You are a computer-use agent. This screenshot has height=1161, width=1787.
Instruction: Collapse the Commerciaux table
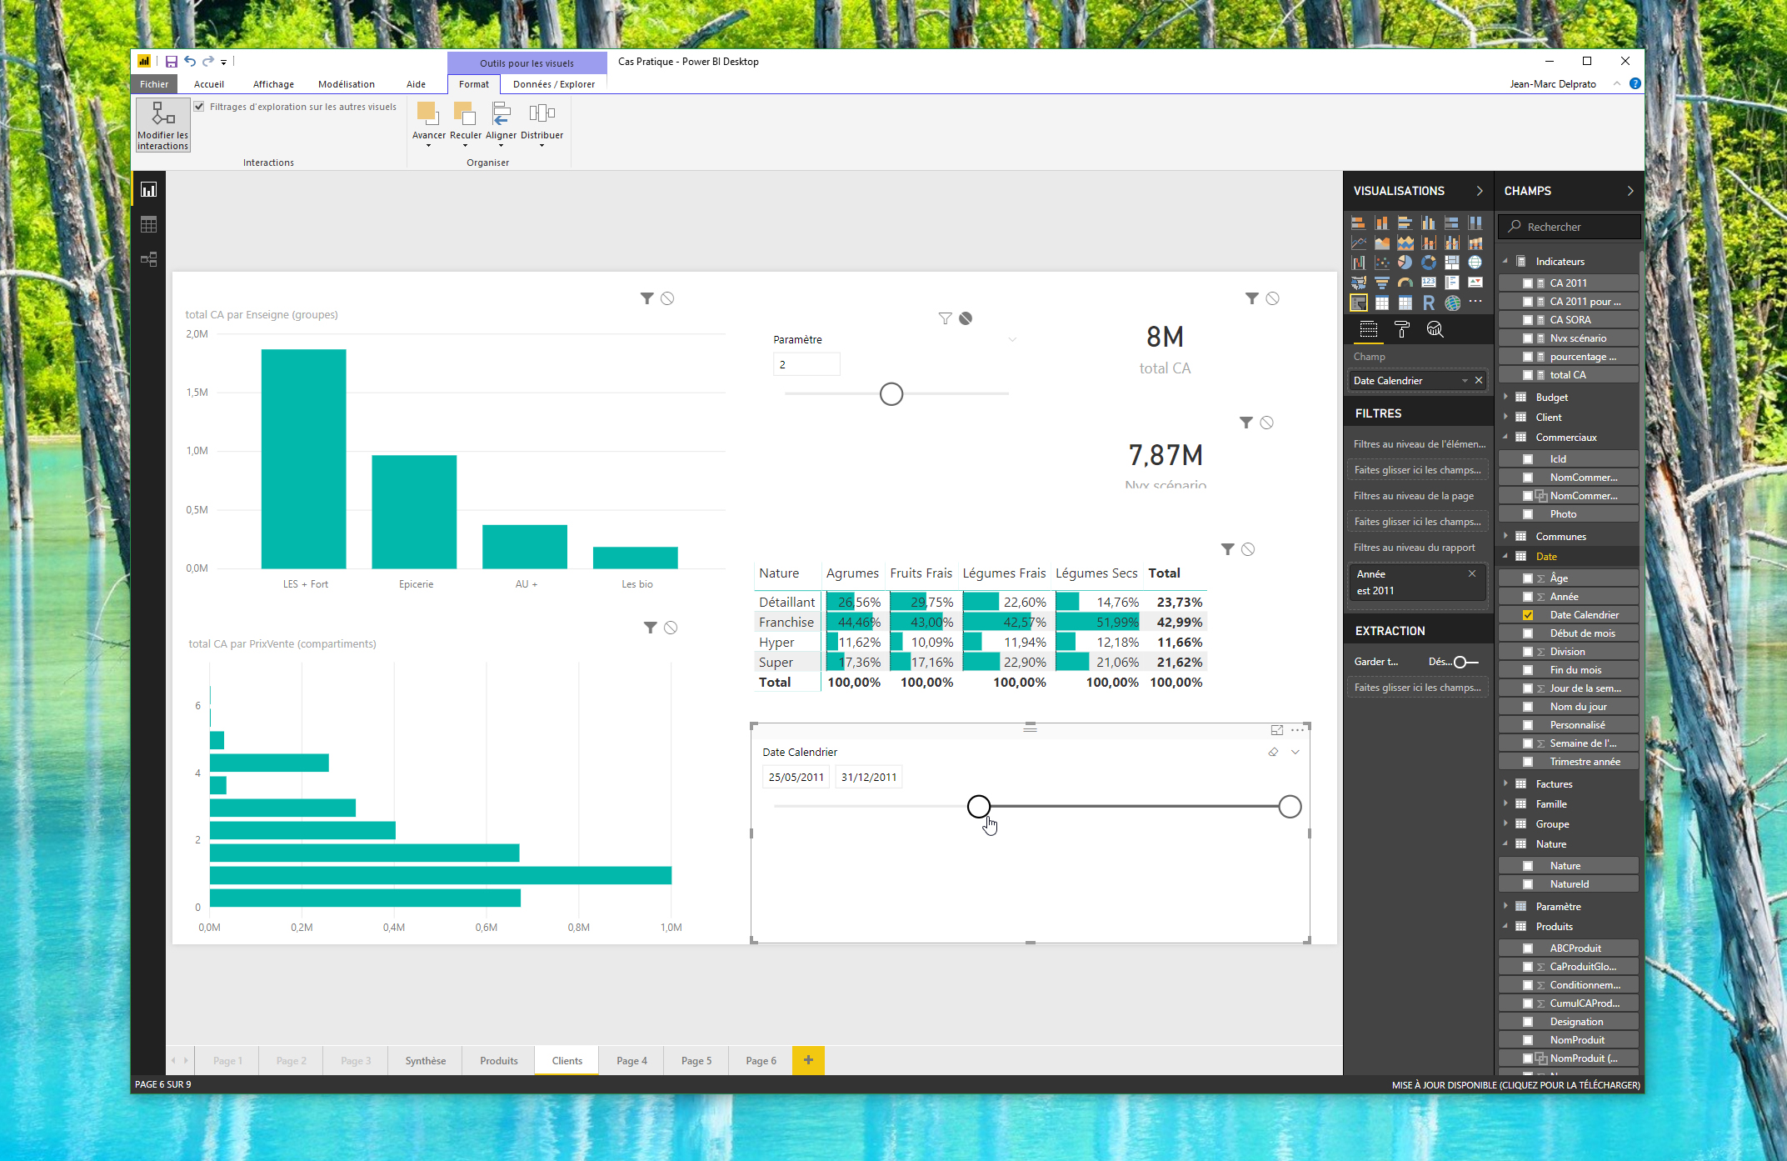pos(1505,437)
